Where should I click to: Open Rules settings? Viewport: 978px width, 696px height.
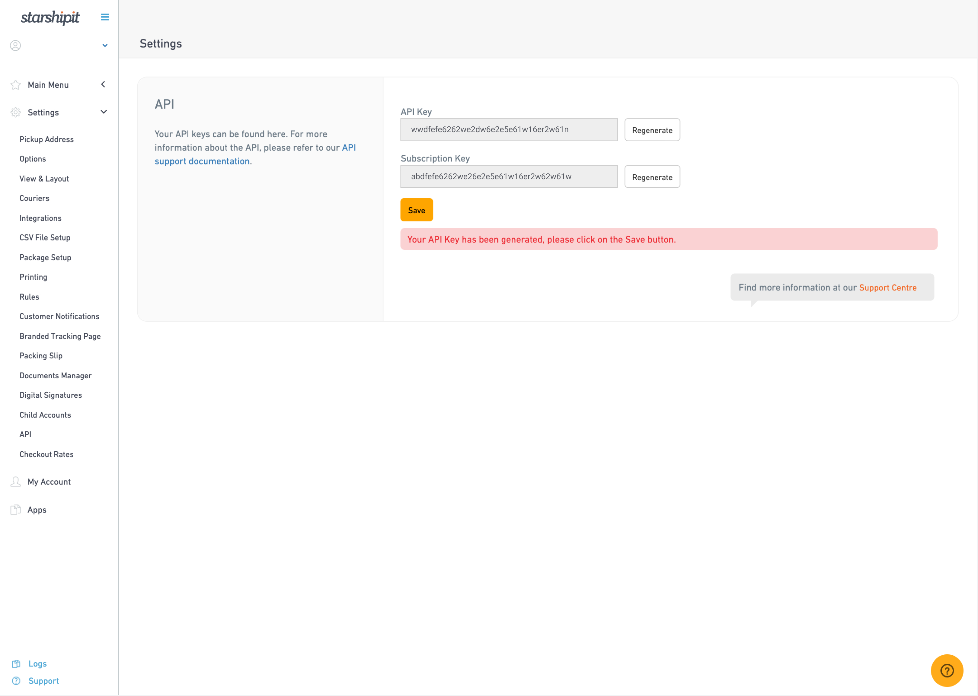point(29,297)
